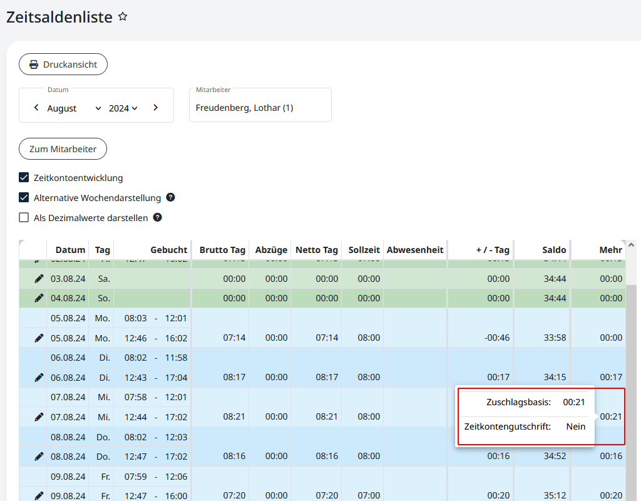Open the 2024 year dropdown
The height and width of the screenshot is (501, 641).
click(x=123, y=108)
